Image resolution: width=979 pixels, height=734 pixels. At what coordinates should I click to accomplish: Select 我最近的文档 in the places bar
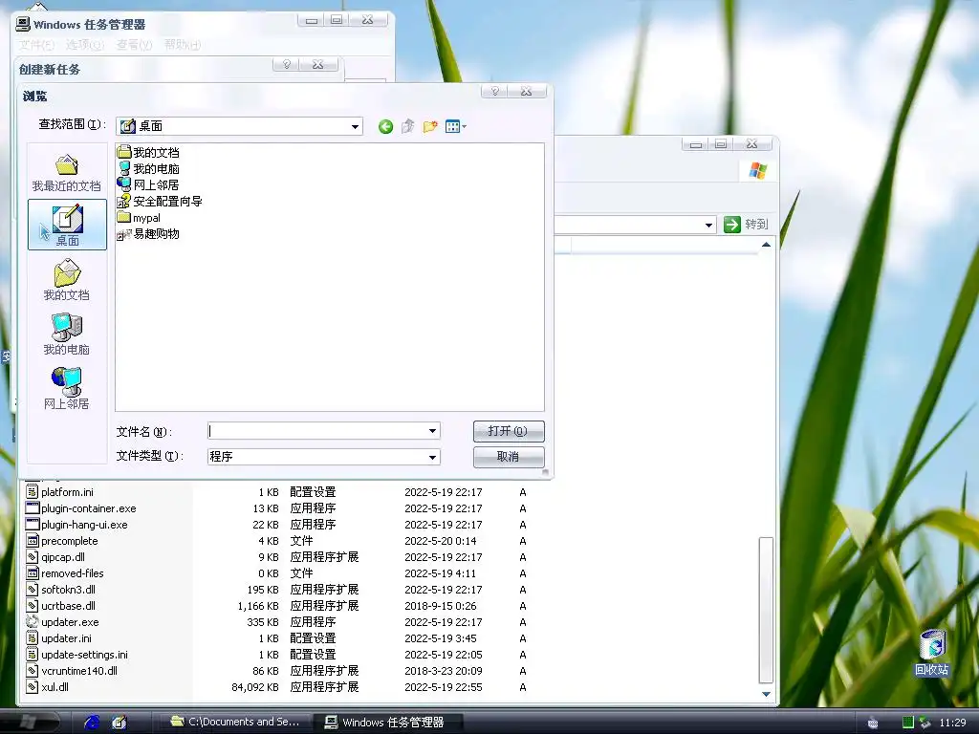[x=66, y=173]
